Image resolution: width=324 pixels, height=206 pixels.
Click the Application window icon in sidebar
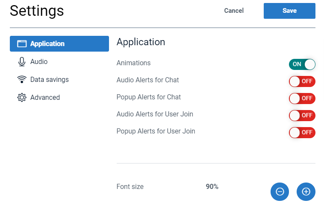22,44
